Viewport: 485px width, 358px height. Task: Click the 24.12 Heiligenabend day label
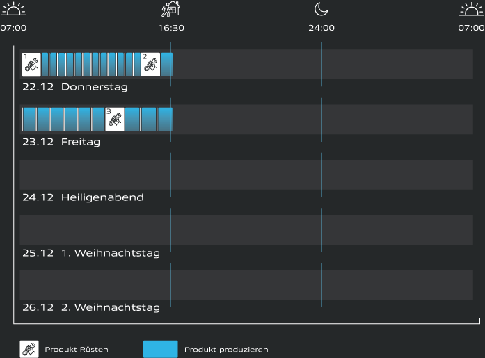(x=83, y=197)
